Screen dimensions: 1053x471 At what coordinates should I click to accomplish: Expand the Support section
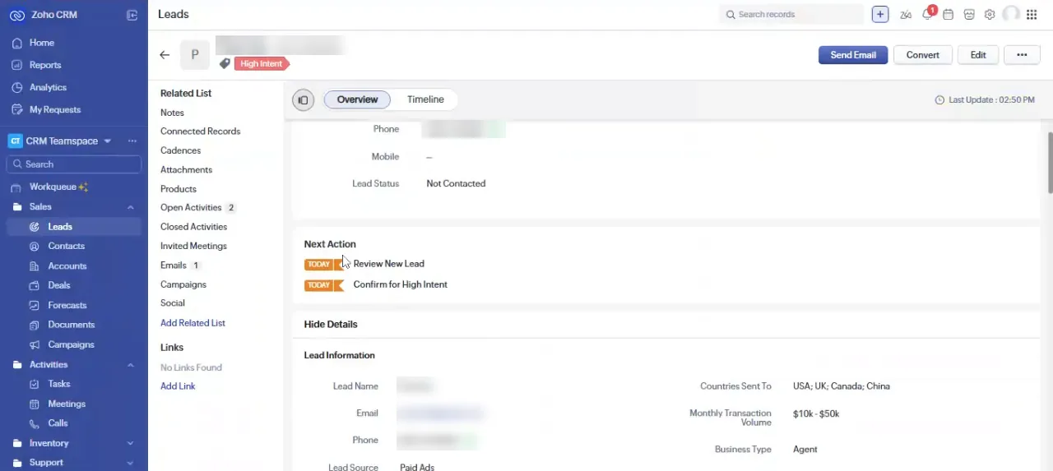(130, 463)
